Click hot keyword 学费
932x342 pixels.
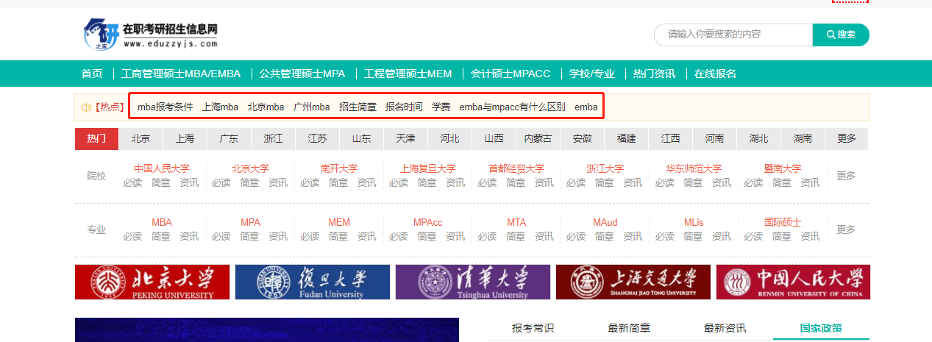[441, 107]
